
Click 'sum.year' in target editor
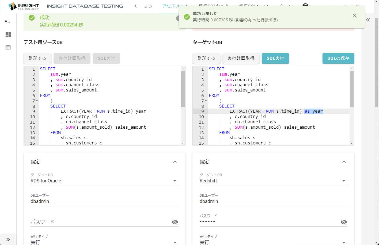pos(230,74)
